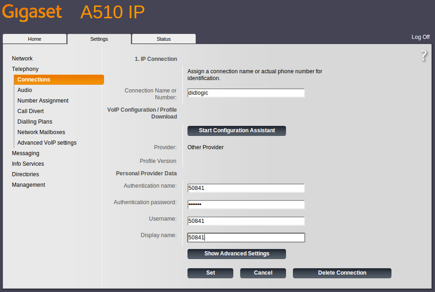The height and width of the screenshot is (292, 435).
Task: Switch to the Home tab
Action: 35,39
